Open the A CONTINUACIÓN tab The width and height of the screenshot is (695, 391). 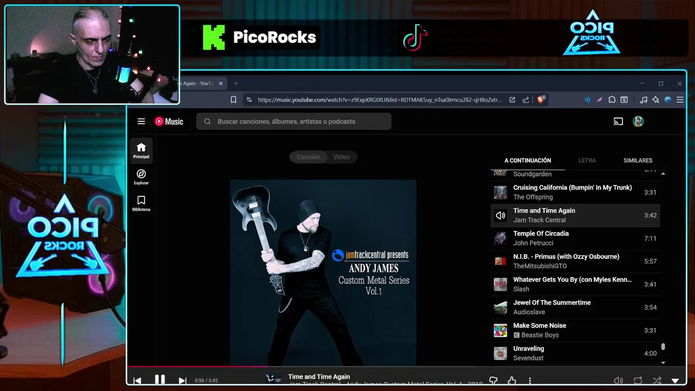pos(528,161)
